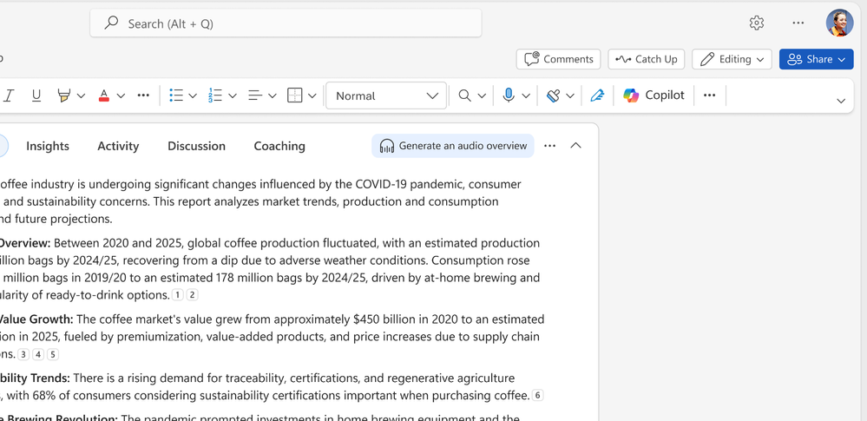Click the Editor pen icon
The image size is (867, 421).
[x=597, y=95]
